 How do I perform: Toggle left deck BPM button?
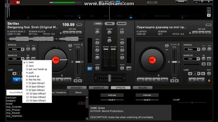point(79,25)
